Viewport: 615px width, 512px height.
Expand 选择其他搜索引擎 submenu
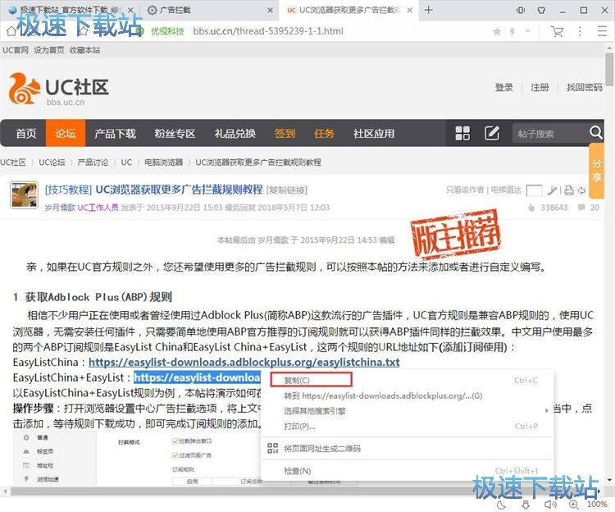pos(407,411)
